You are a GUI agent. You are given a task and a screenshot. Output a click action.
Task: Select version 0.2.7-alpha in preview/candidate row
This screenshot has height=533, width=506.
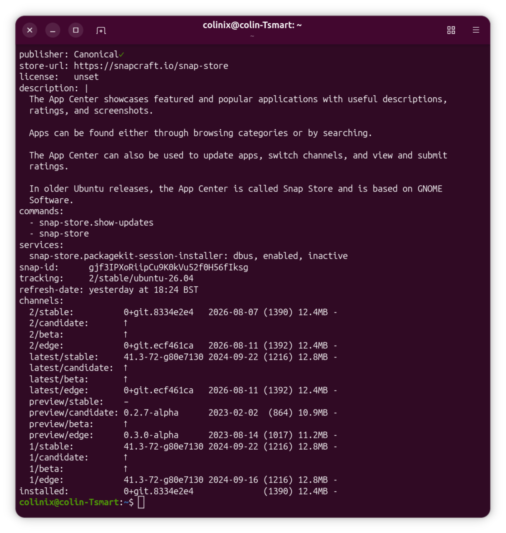151,413
